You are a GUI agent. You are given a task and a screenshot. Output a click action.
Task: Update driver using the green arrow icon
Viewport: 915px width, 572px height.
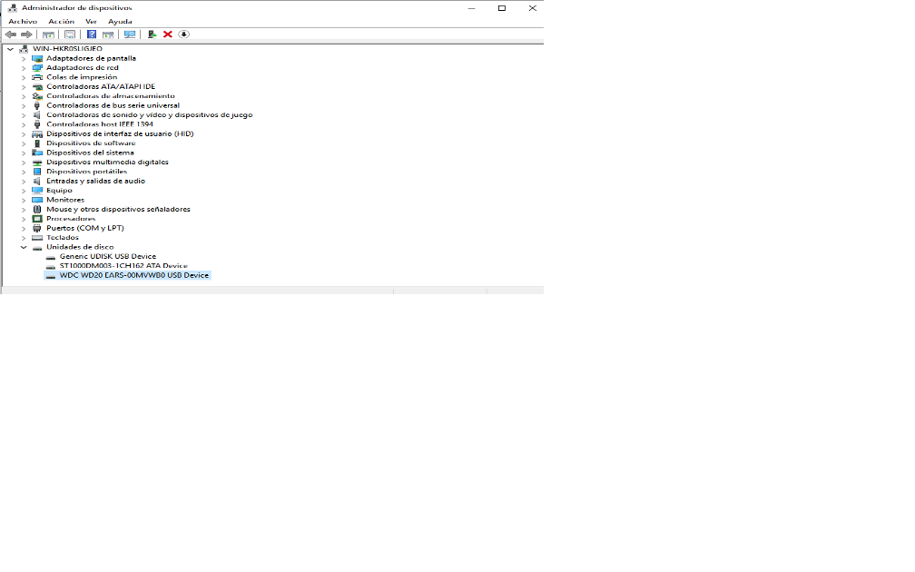click(152, 35)
